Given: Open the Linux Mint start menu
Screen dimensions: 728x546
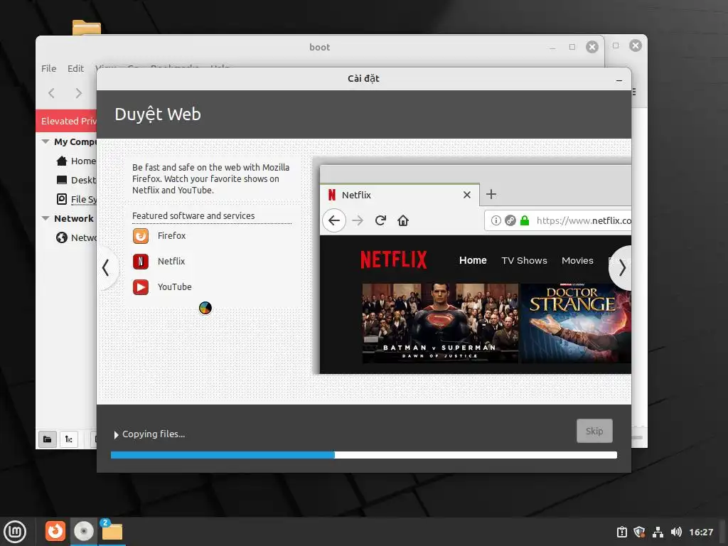Looking at the screenshot, I should click(x=16, y=532).
